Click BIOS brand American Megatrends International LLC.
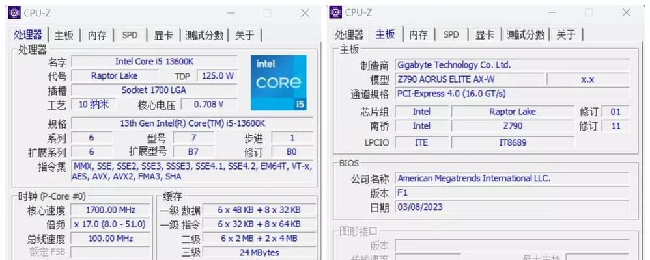Viewport: 650px width, 260px height. tap(512, 179)
